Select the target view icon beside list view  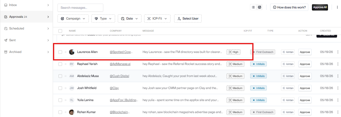pyautogui.click(x=260, y=7)
